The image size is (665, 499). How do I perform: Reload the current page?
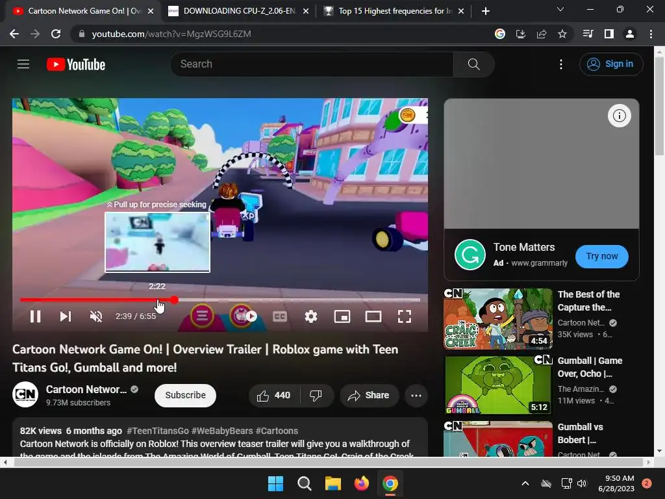coord(56,34)
